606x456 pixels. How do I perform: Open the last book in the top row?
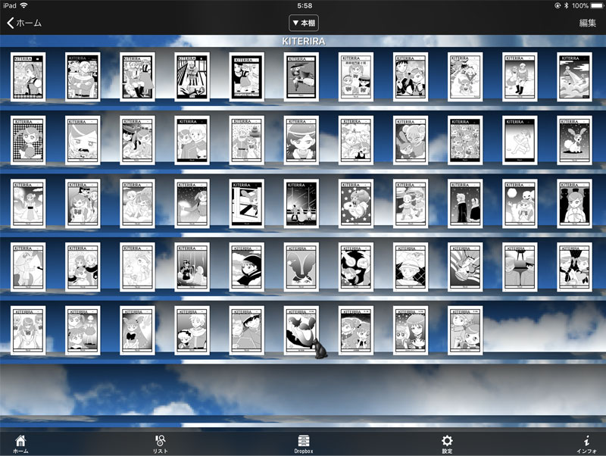(x=573, y=77)
